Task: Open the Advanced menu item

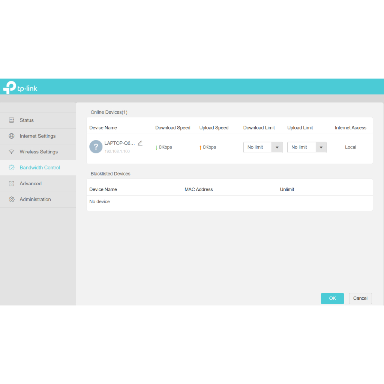Action: (31, 184)
